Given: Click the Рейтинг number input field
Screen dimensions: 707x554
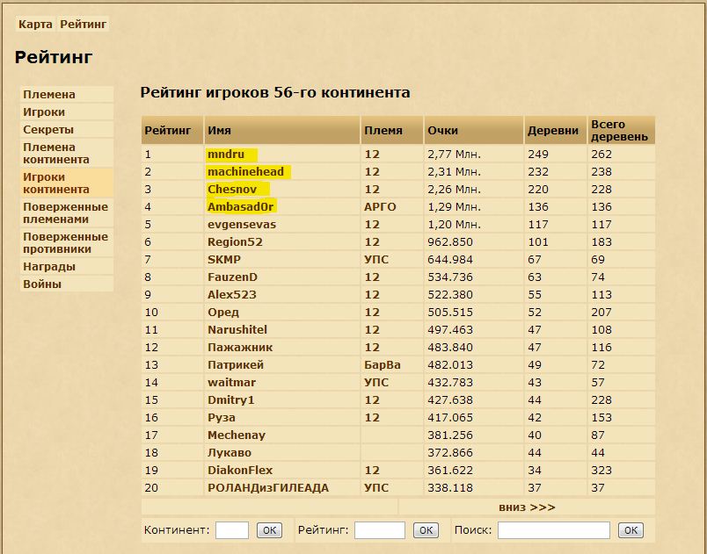Looking at the screenshot, I should pos(379,530).
